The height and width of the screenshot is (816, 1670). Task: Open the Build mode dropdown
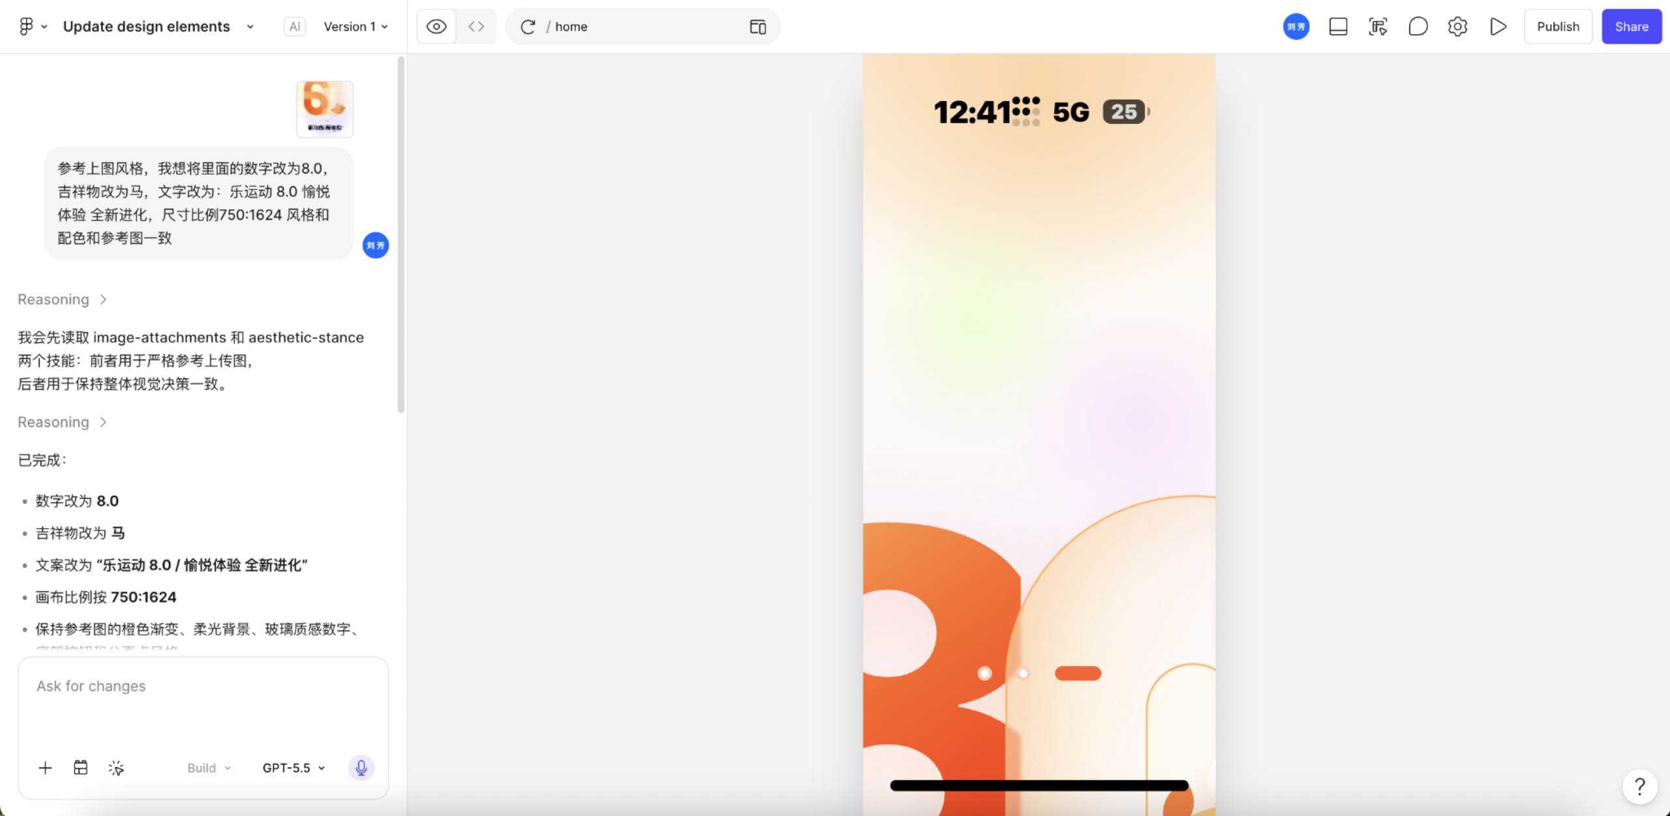click(x=209, y=768)
